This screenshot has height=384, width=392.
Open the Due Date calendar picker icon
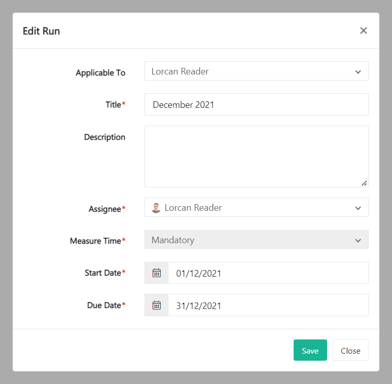click(157, 305)
